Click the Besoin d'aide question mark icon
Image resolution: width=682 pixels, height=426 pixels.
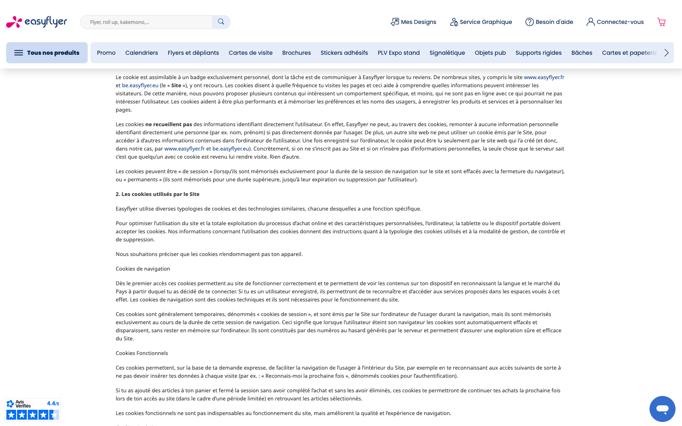[x=529, y=22]
